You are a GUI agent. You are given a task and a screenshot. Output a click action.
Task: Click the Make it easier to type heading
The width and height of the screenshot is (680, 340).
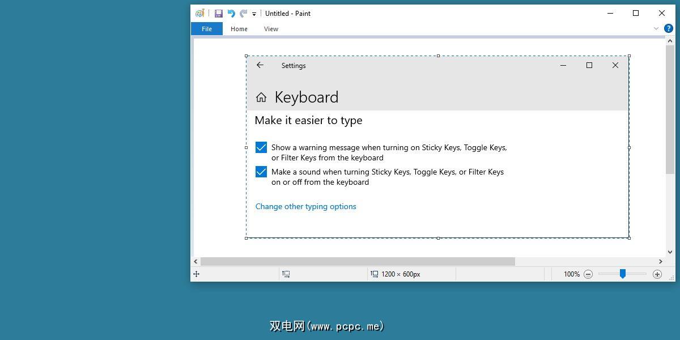click(309, 120)
